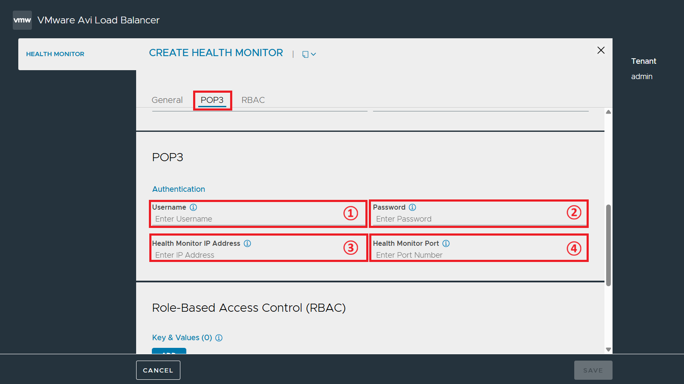Click the scrollbar down arrow

click(x=608, y=350)
